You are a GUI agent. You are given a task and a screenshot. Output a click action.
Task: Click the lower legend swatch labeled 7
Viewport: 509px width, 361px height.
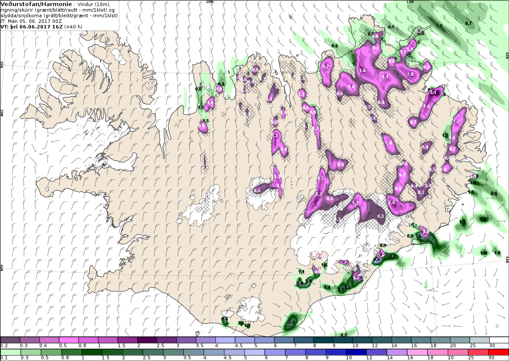295,352
